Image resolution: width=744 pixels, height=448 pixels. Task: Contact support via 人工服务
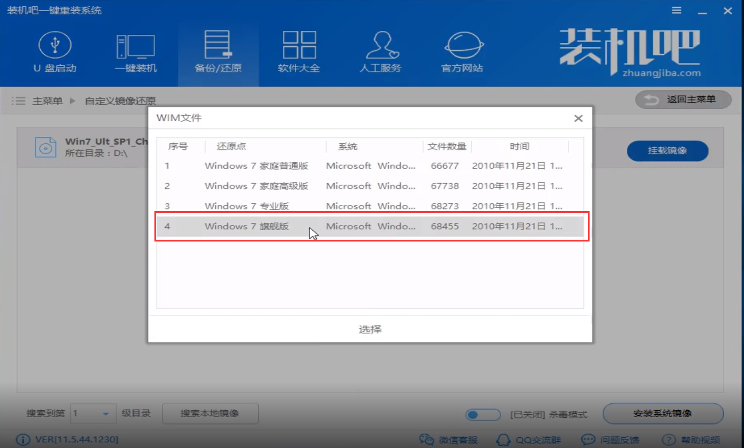[x=381, y=52]
